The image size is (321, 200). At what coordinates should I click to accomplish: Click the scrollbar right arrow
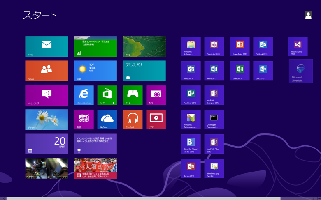(x=314, y=198)
